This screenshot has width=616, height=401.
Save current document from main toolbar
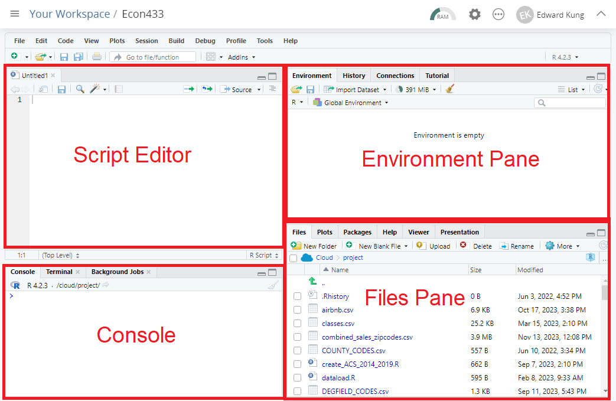coord(64,57)
